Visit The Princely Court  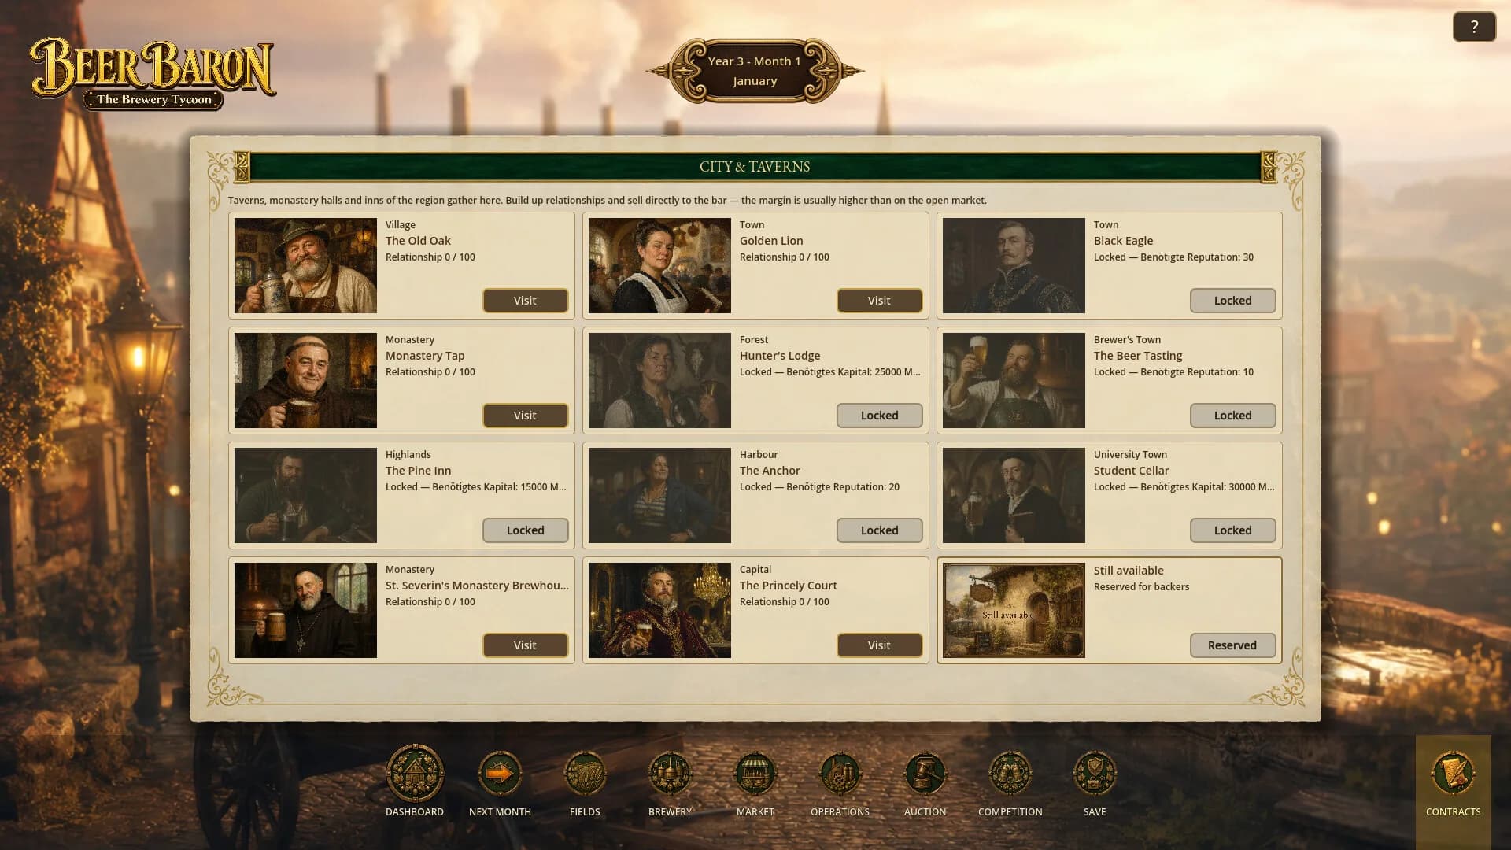(879, 645)
